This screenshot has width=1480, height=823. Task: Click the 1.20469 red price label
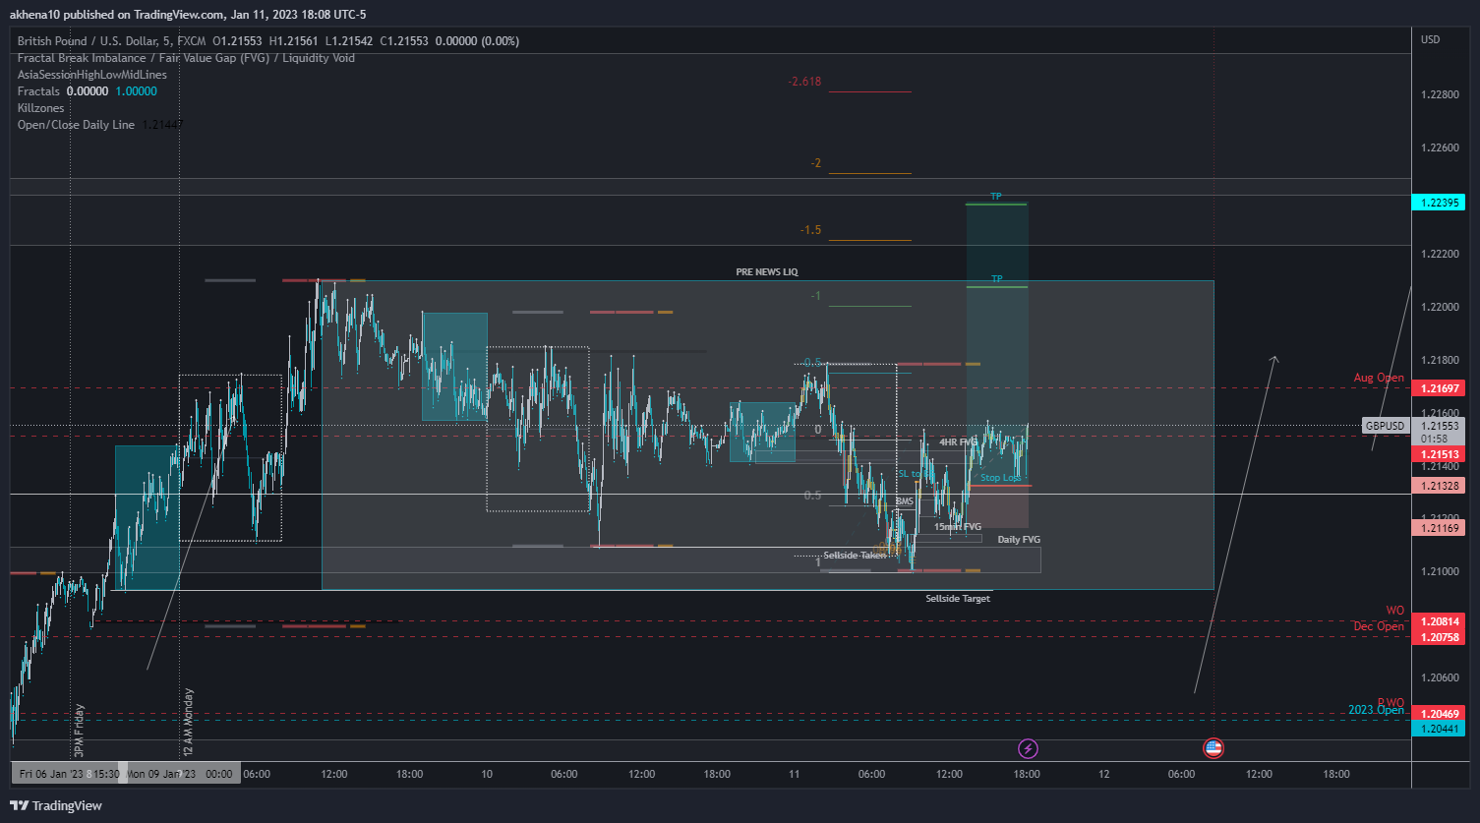(x=1438, y=712)
